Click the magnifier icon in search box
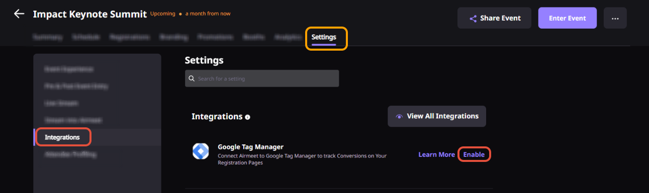This screenshot has height=193, width=649. 192,79
